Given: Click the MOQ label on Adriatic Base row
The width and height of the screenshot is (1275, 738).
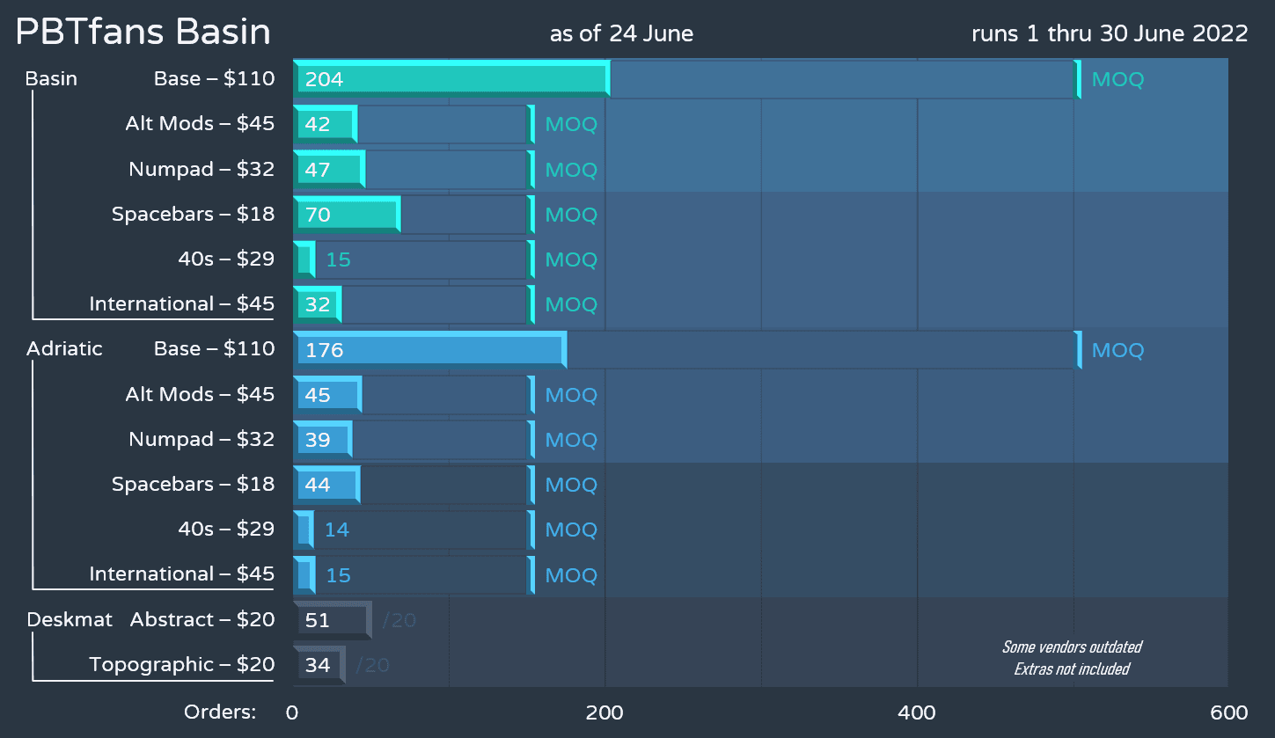Looking at the screenshot, I should (x=1117, y=350).
